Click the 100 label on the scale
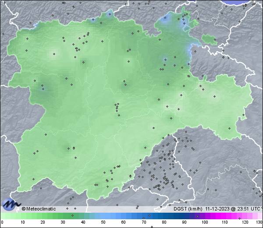This screenshot has width=263, height=228. click(205, 222)
